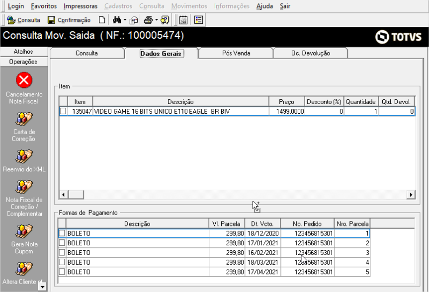Screen dimensions: 429x292
Task: Click the calendar icon in toolbar
Action: coord(183,20)
